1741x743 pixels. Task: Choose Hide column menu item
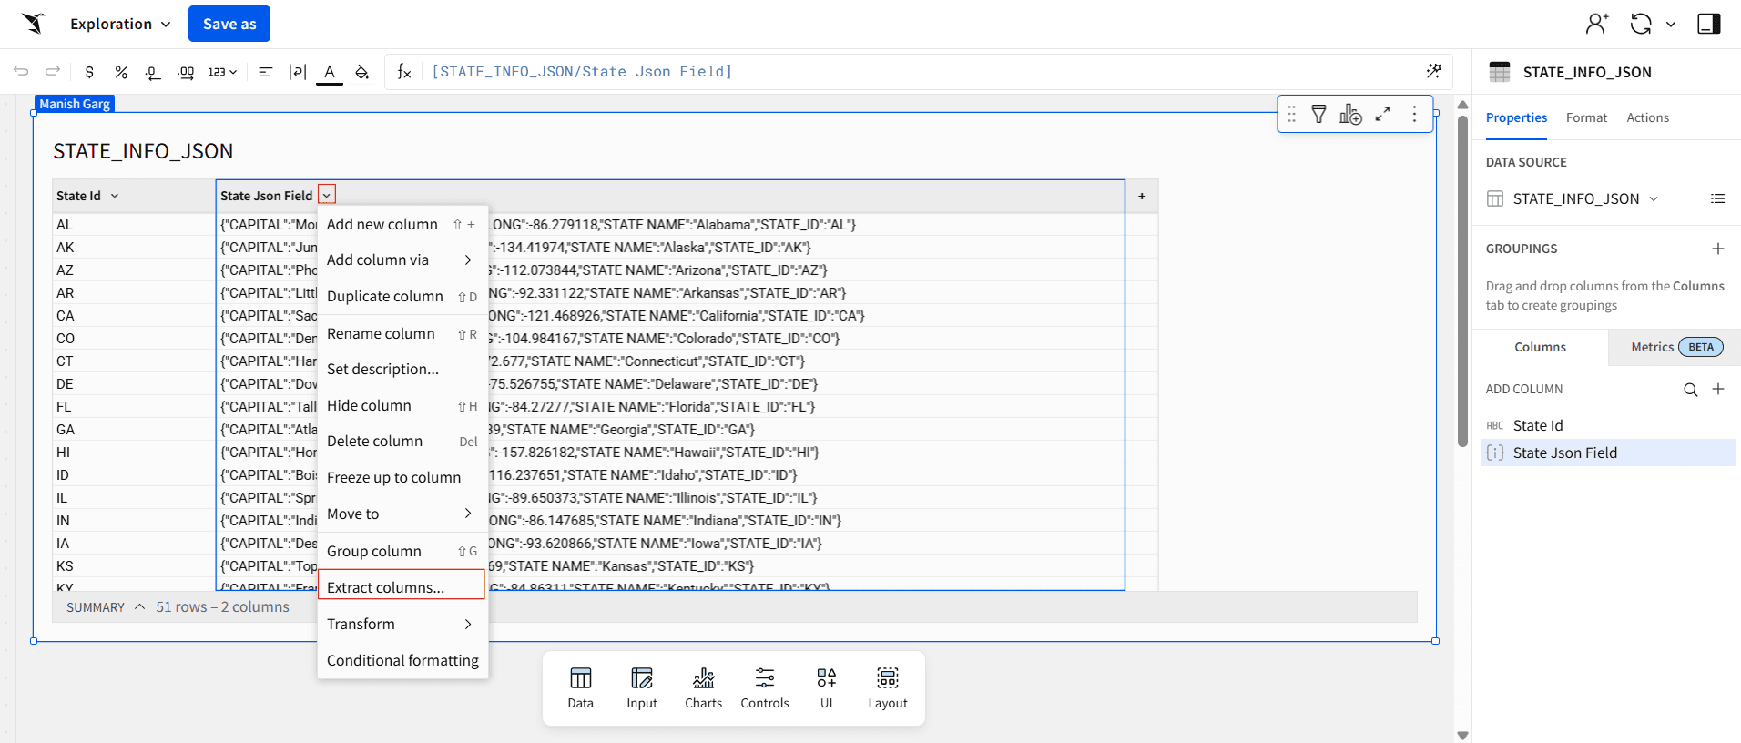tap(402, 406)
